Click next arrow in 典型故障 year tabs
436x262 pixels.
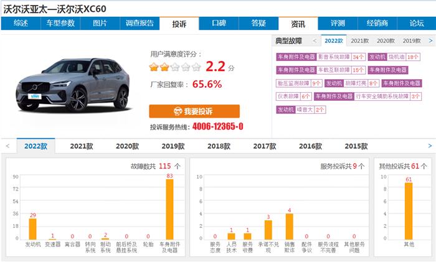point(431,41)
